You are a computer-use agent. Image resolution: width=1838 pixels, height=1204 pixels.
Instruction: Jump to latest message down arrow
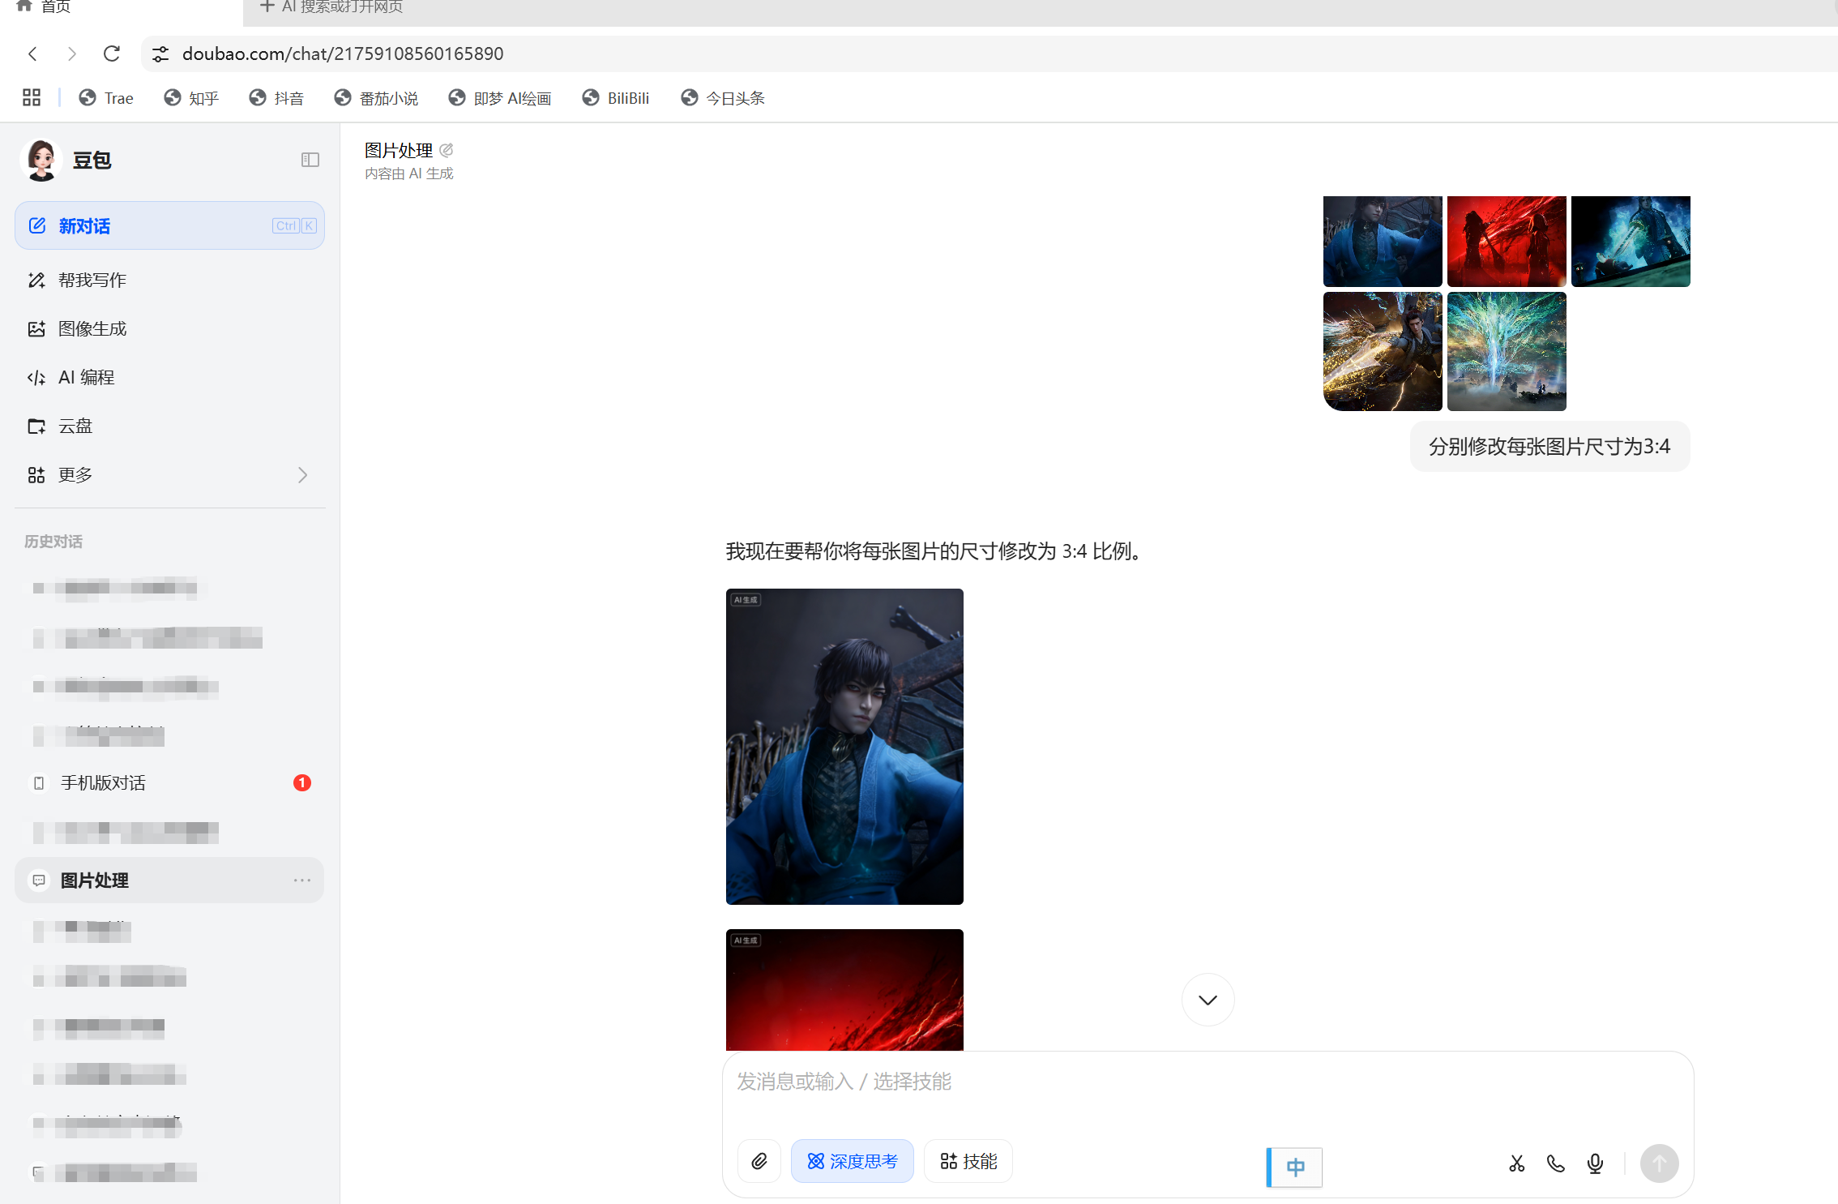tap(1208, 1000)
